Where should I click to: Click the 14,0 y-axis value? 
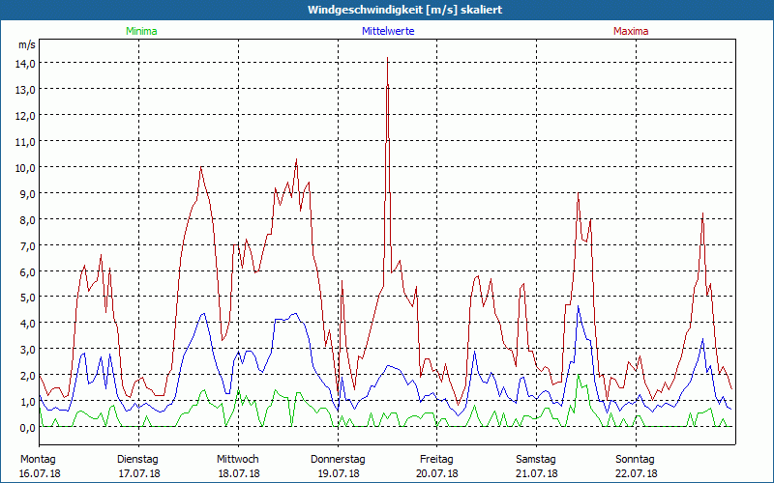click(26, 63)
